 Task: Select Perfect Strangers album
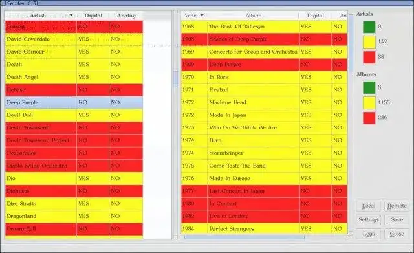click(265, 228)
